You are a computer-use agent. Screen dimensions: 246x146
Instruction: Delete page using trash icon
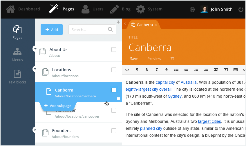(172, 59)
